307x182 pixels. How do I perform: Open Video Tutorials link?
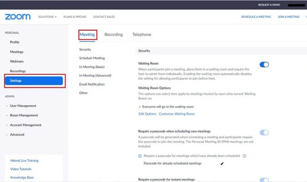click(21, 169)
